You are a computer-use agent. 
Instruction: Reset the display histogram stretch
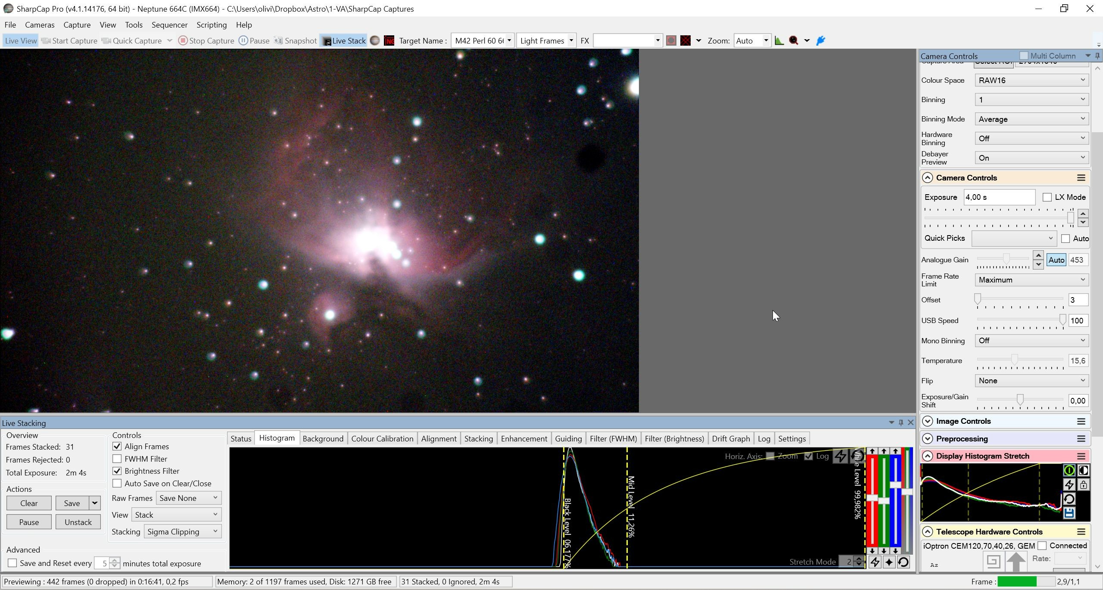(x=1069, y=499)
